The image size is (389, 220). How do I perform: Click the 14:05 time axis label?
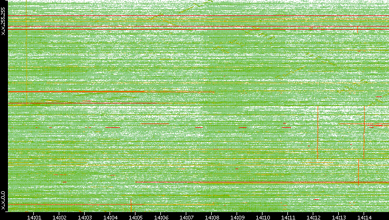135,217
